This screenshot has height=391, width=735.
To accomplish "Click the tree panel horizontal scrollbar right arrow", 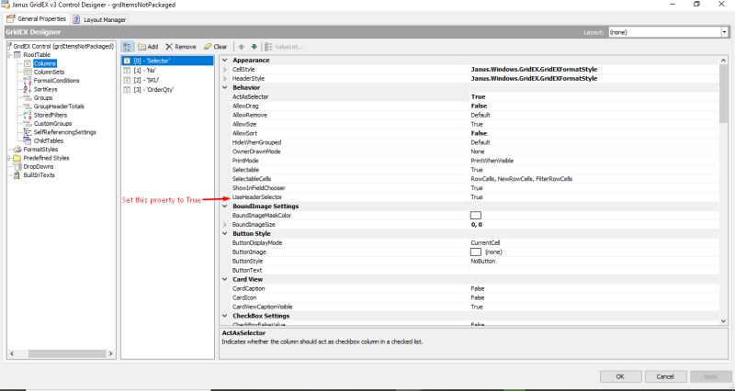I will [110, 354].
